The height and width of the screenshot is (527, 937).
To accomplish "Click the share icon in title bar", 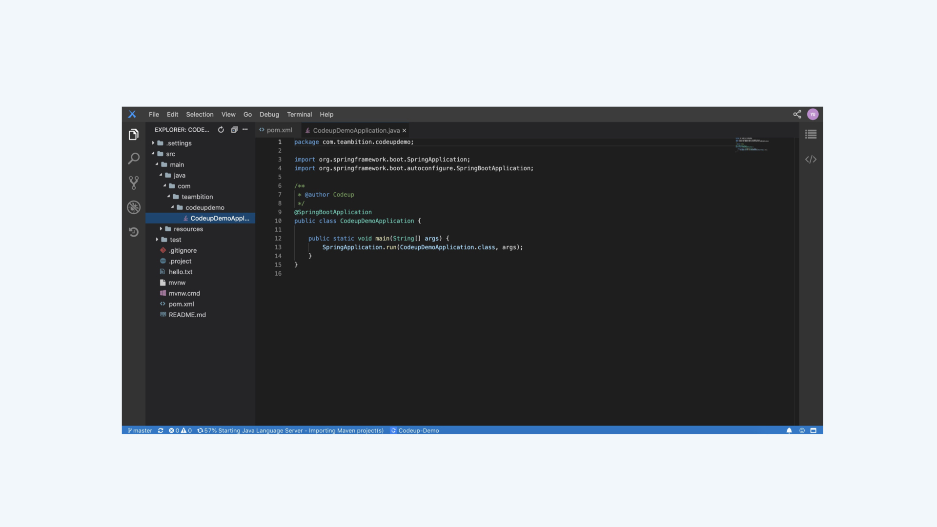I will click(797, 114).
